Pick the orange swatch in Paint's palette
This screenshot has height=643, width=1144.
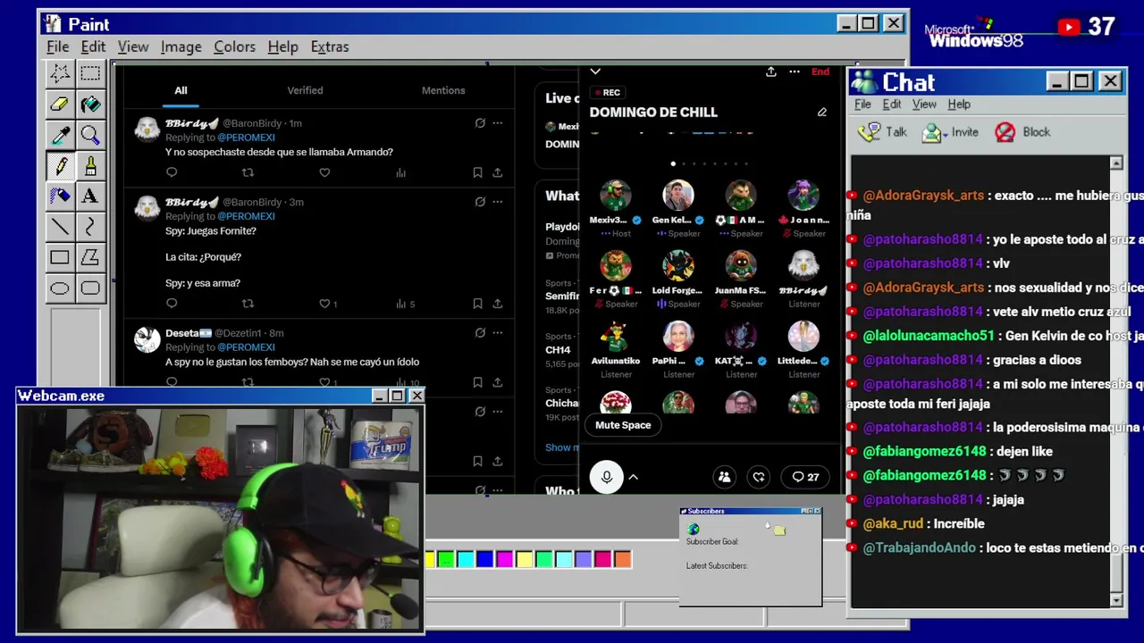tap(623, 560)
